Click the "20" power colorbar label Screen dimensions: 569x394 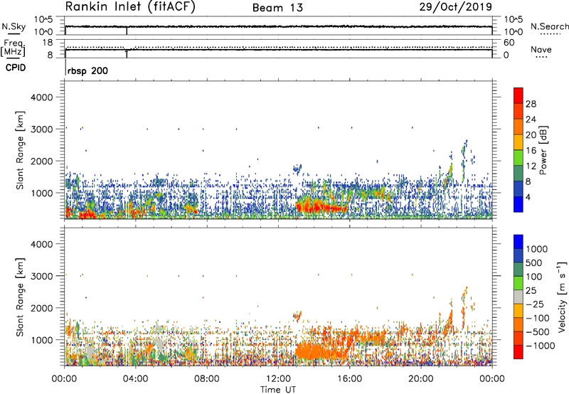point(531,135)
